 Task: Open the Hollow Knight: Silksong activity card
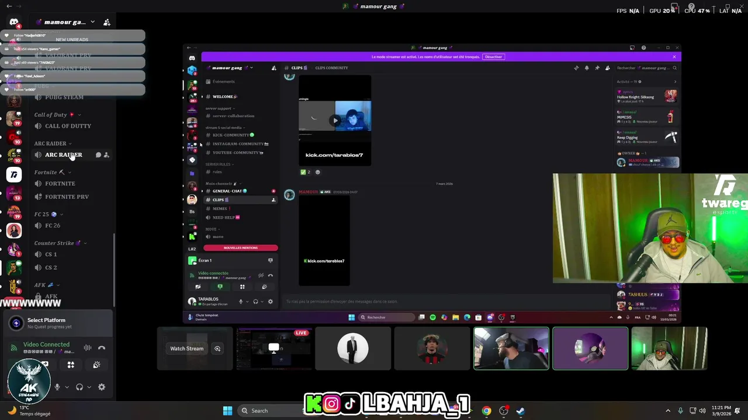(x=647, y=97)
